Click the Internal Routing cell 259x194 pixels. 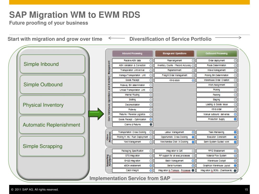pyautogui.click(x=133, y=95)
